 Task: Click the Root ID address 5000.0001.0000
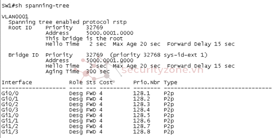(110, 33)
